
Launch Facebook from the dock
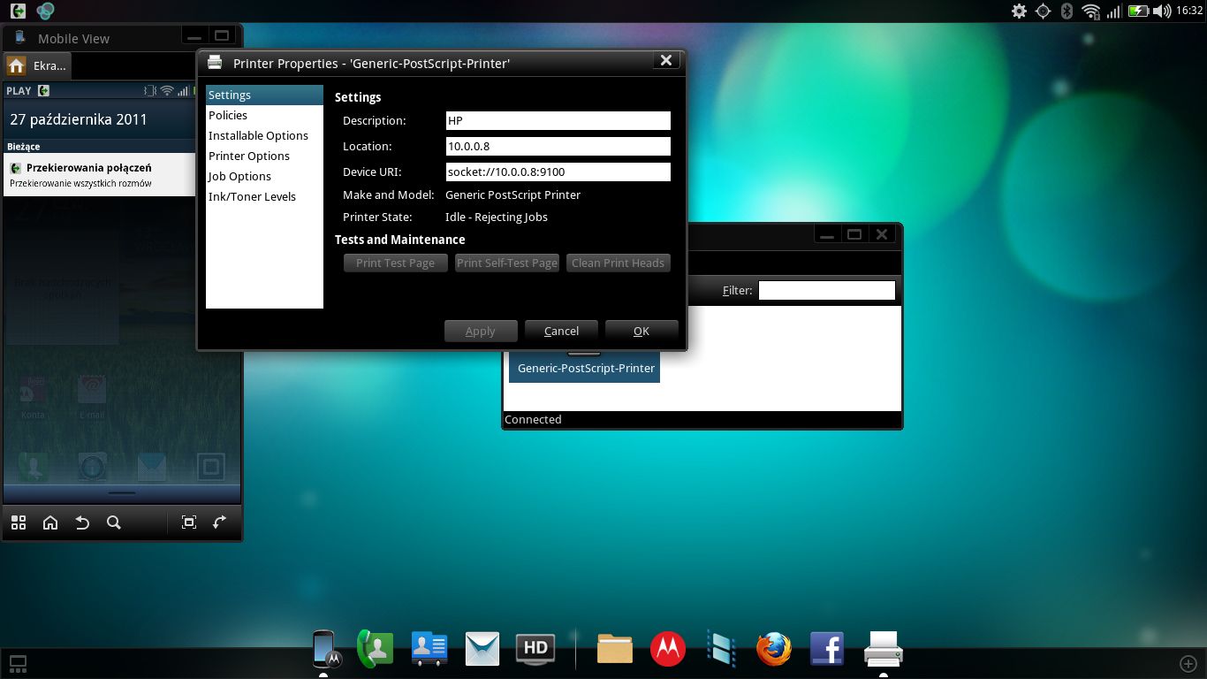[827, 649]
